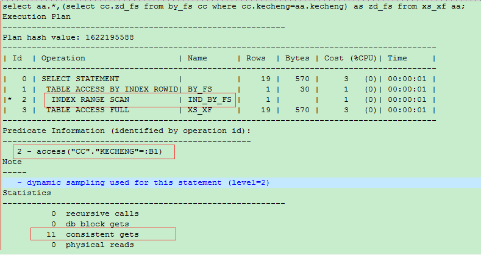
Task: Click the 'Cost (%CPU)' column header
Action: [x=351, y=58]
